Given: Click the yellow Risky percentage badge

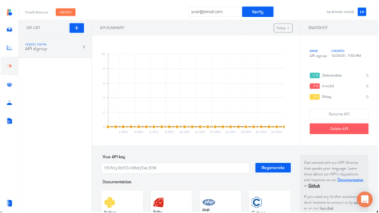Looking at the screenshot, I should pyautogui.click(x=315, y=97).
